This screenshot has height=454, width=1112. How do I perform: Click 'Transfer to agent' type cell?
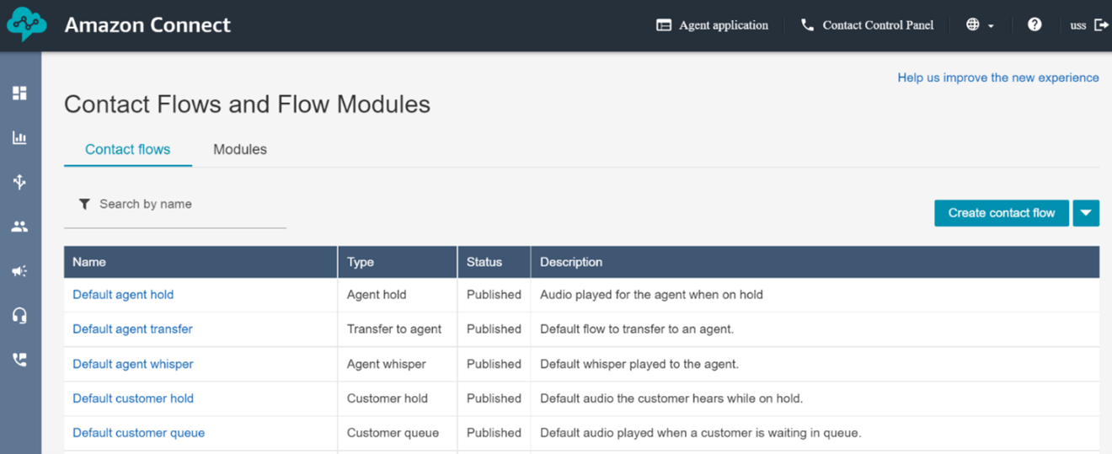[394, 329]
